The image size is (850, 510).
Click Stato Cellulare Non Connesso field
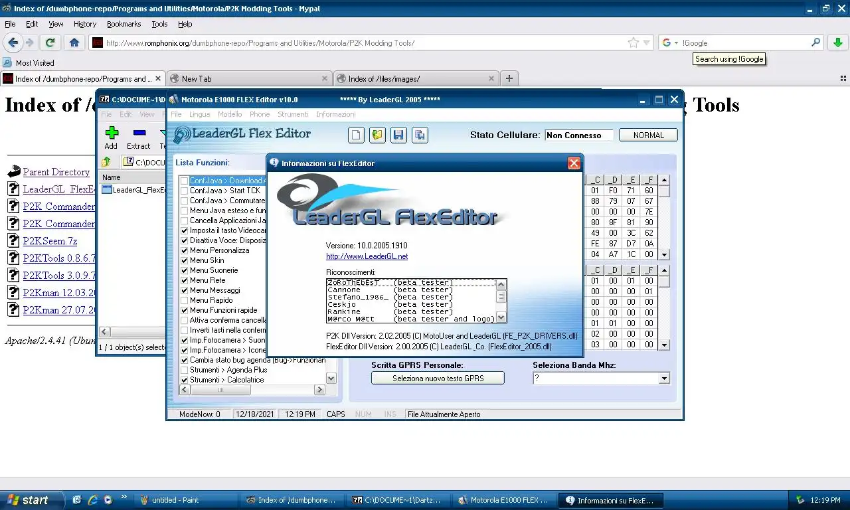point(578,135)
